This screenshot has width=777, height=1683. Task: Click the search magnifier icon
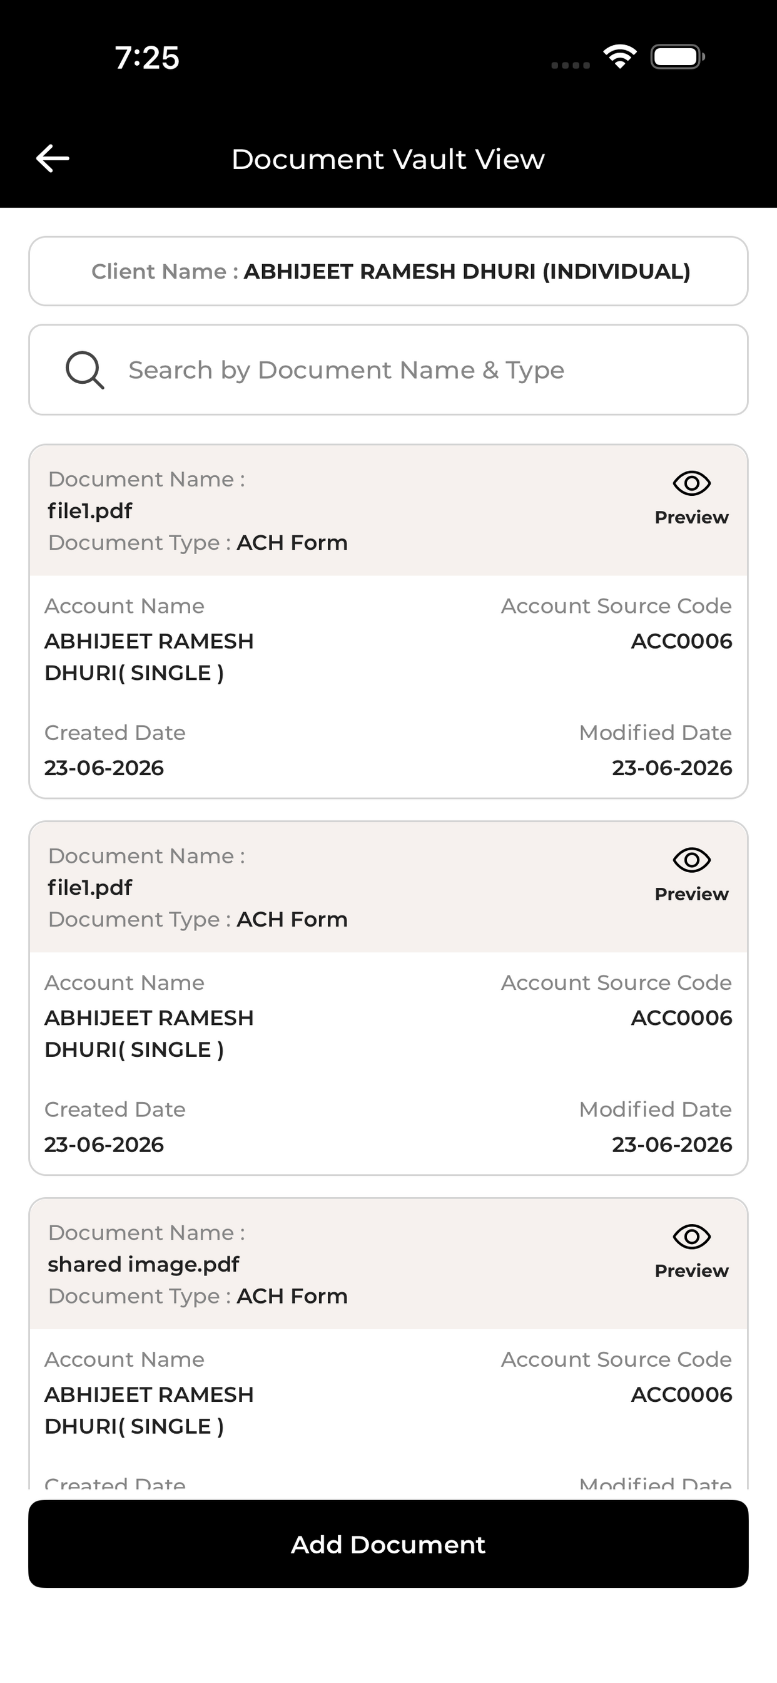[x=85, y=370]
